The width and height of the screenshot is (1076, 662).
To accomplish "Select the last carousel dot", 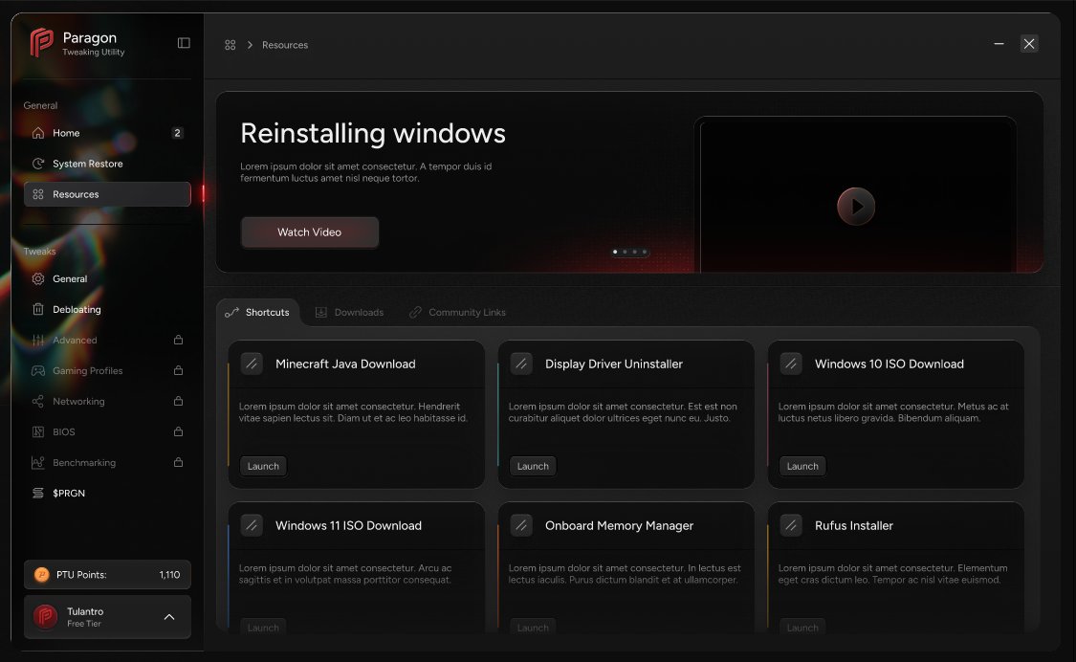I will click(645, 252).
